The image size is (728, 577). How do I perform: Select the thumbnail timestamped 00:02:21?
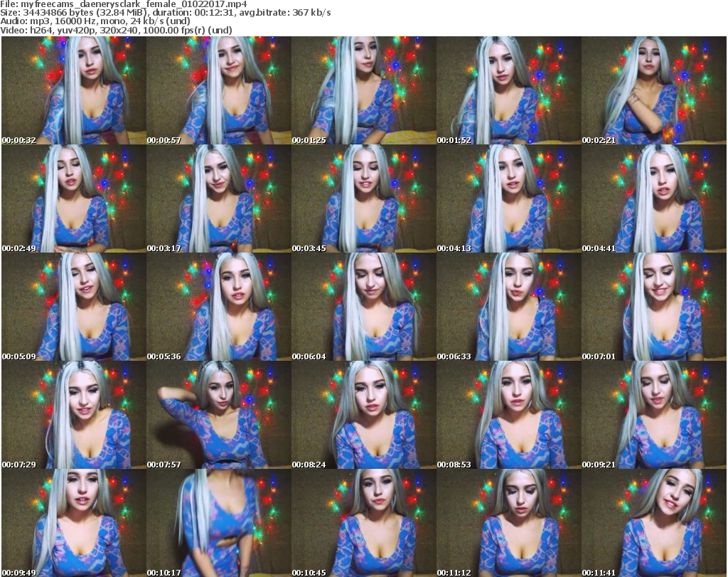(654, 90)
